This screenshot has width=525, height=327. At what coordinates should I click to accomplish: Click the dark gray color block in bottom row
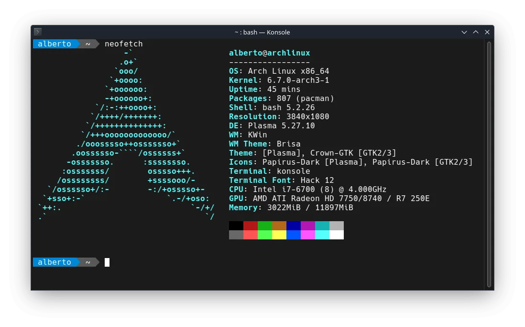tap(236, 235)
